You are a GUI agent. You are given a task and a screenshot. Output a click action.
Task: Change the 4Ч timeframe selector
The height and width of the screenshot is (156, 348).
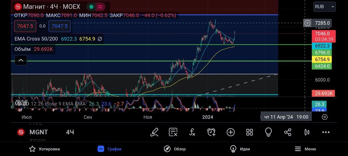pyautogui.click(x=70, y=132)
